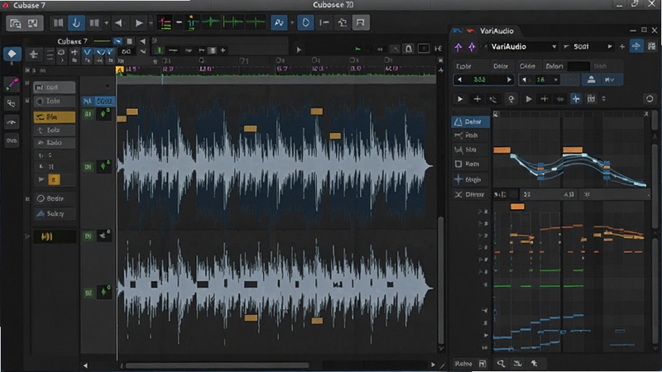The height and width of the screenshot is (372, 662).
Task: Click the person export icon in top toolbar
Action: 343,23
